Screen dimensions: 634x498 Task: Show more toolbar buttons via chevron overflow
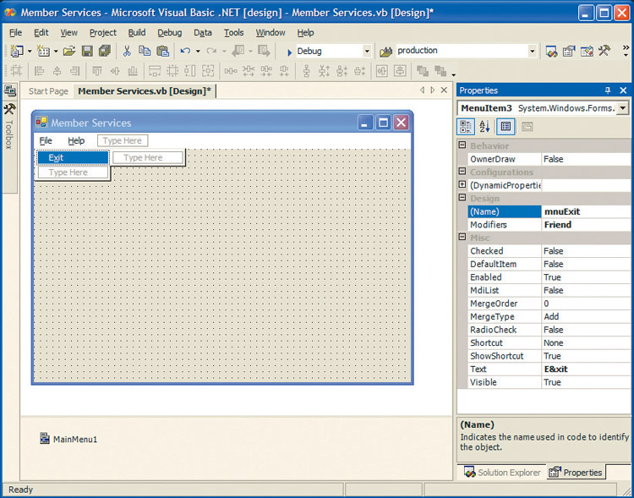click(626, 51)
